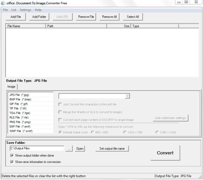Toggle Show error information in conversion checkbox
The image size is (203, 180).
[x=12, y=162]
